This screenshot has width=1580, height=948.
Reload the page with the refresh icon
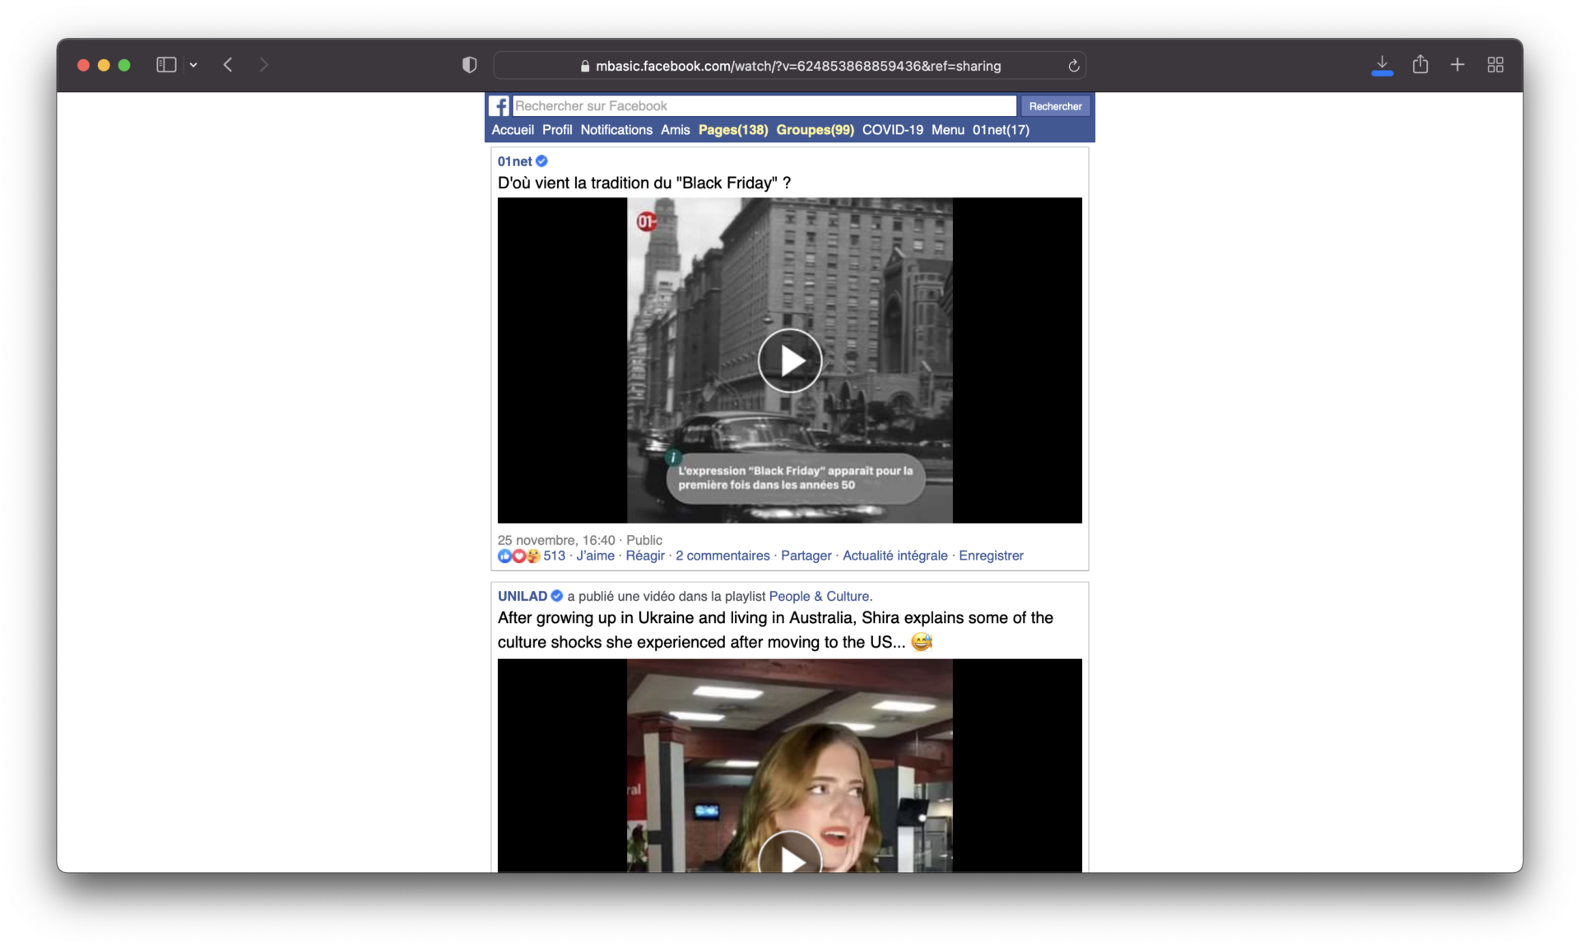click(1073, 66)
